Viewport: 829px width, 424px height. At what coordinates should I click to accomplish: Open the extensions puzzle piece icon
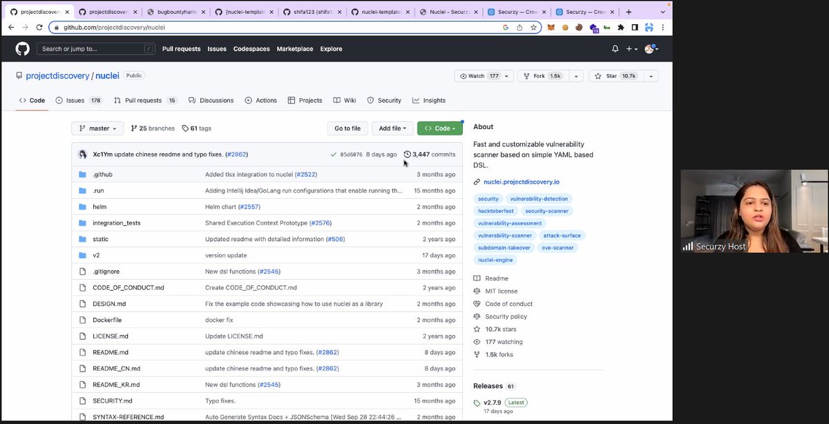coord(620,27)
